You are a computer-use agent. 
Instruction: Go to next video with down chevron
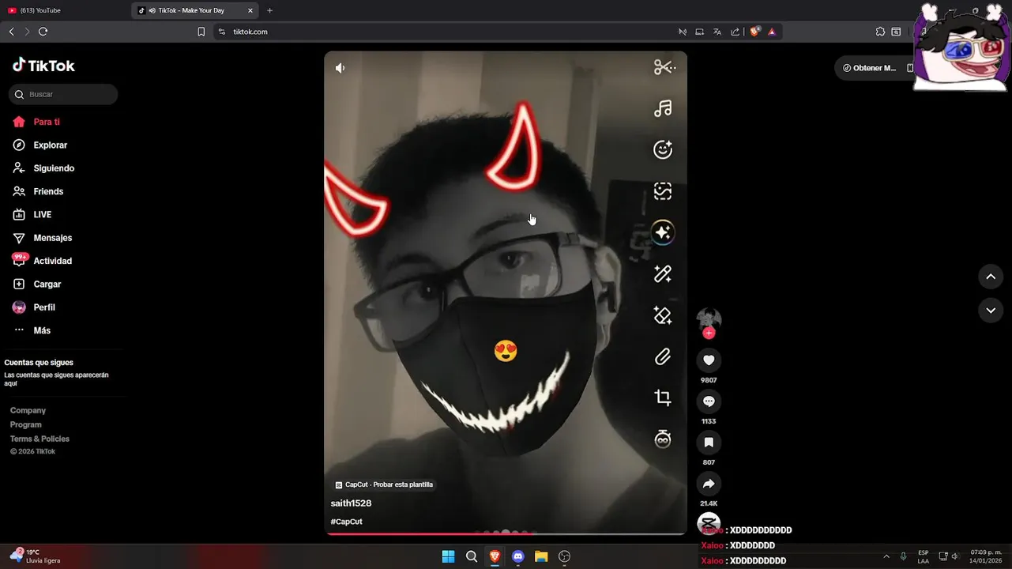click(x=991, y=311)
